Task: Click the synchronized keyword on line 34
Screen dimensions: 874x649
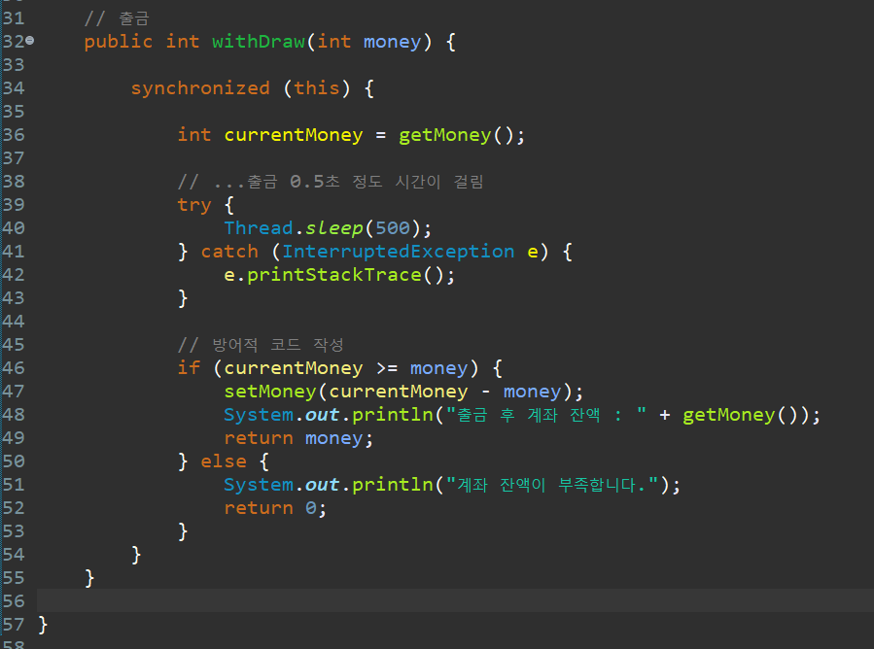Action: tap(200, 88)
